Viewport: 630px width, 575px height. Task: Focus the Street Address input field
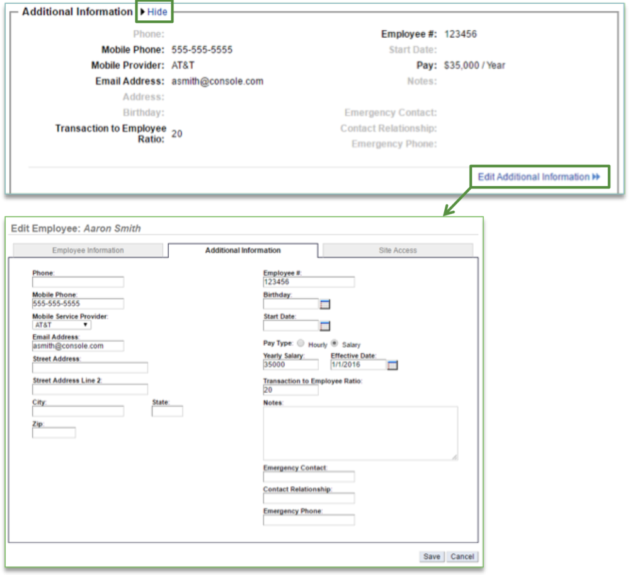coord(90,368)
